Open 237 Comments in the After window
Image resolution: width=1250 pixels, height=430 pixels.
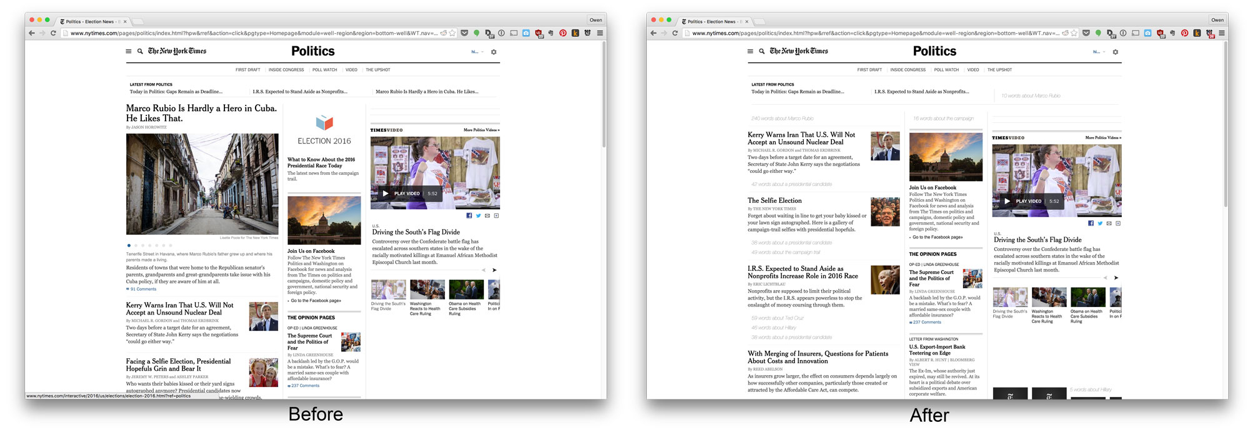[926, 322]
